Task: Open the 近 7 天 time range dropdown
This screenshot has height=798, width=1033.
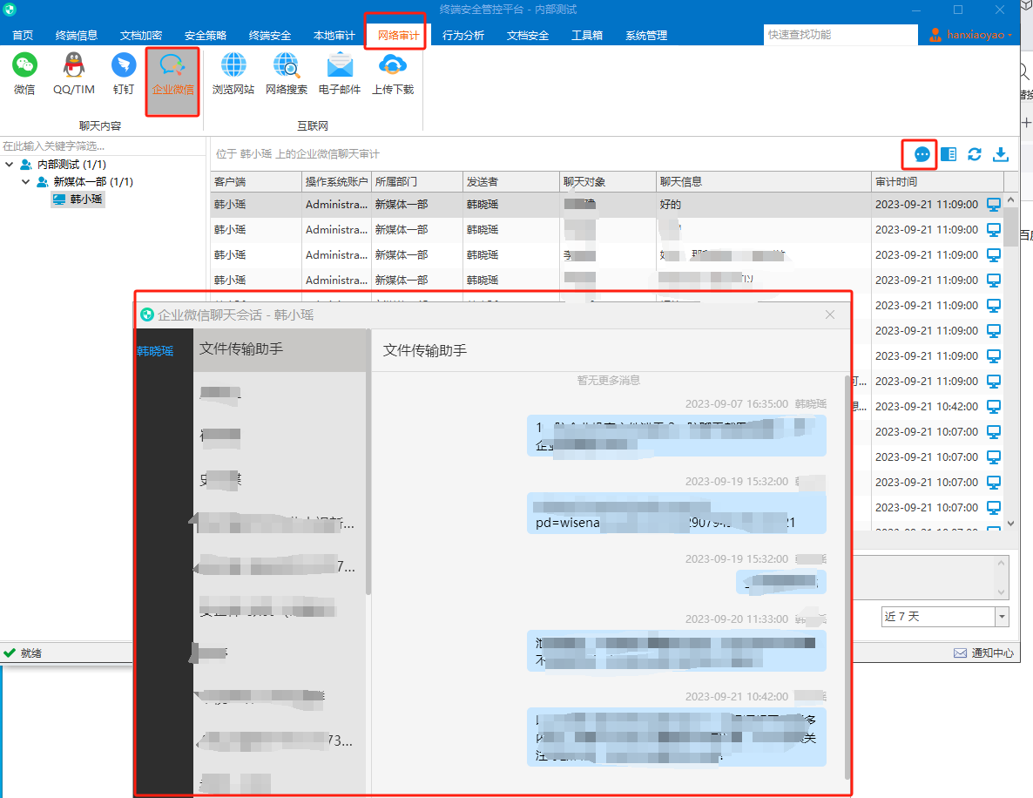Action: (1002, 617)
